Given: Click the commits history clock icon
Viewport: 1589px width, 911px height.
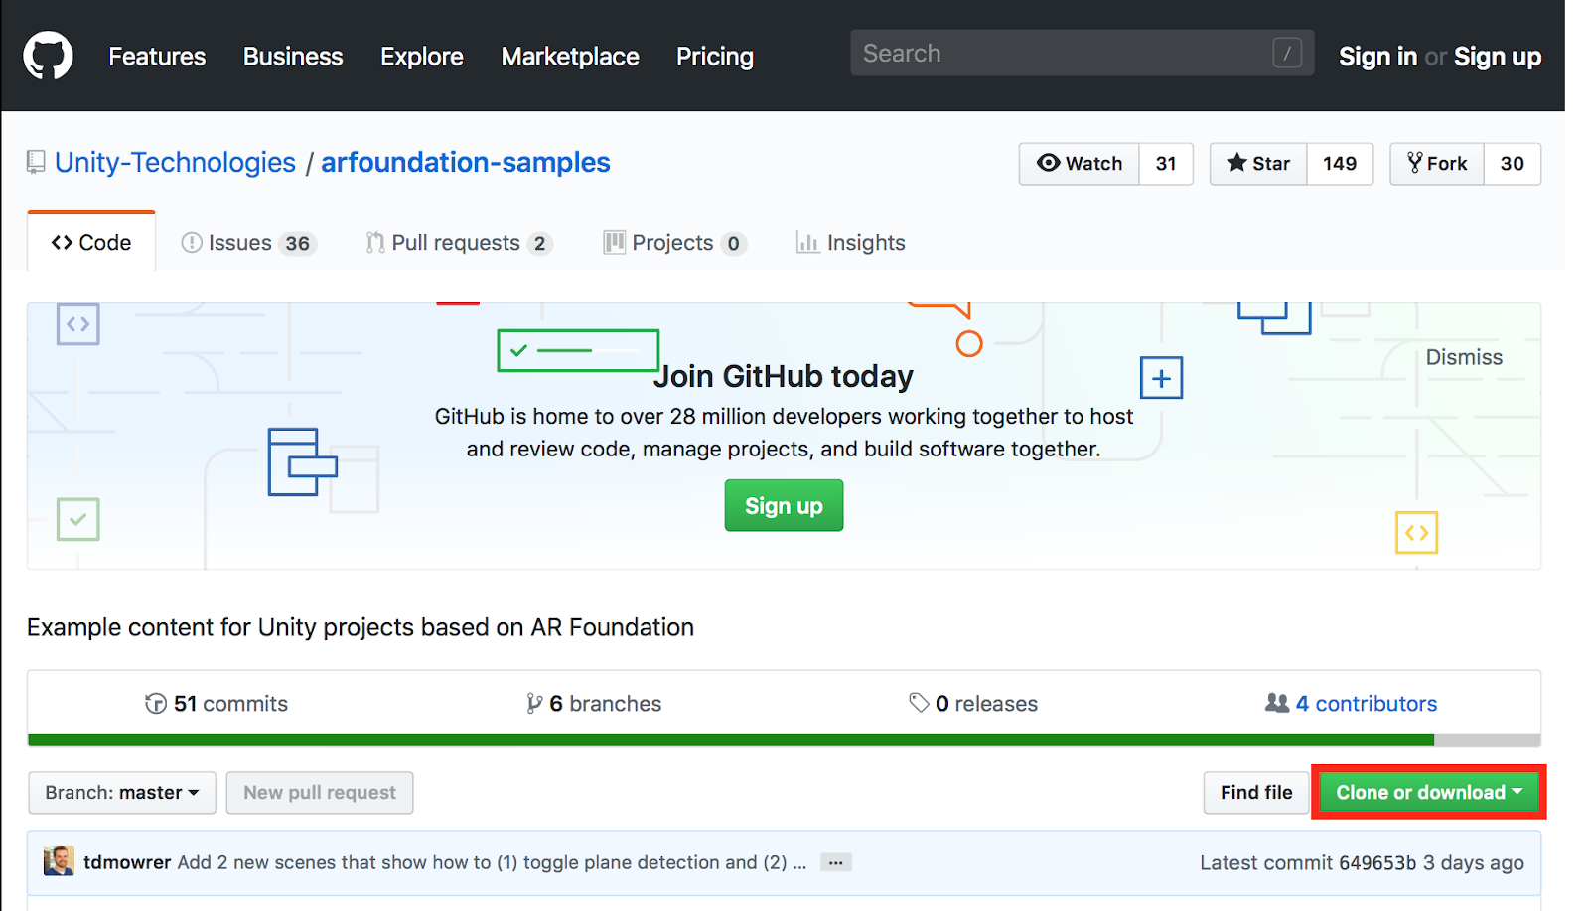Looking at the screenshot, I should [156, 704].
